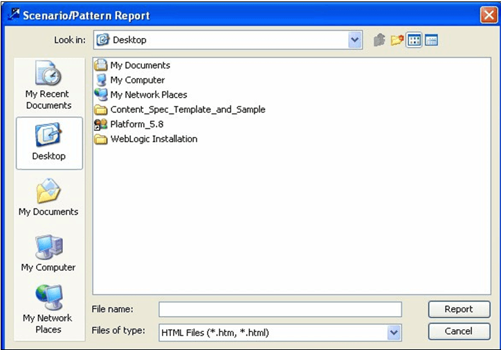This screenshot has width=501, height=350.
Task: Open My Recent Documents shortcut
Action: (x=48, y=85)
